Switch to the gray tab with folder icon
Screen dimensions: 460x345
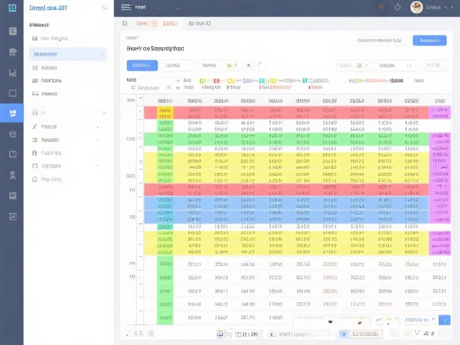pyautogui.click(x=200, y=23)
